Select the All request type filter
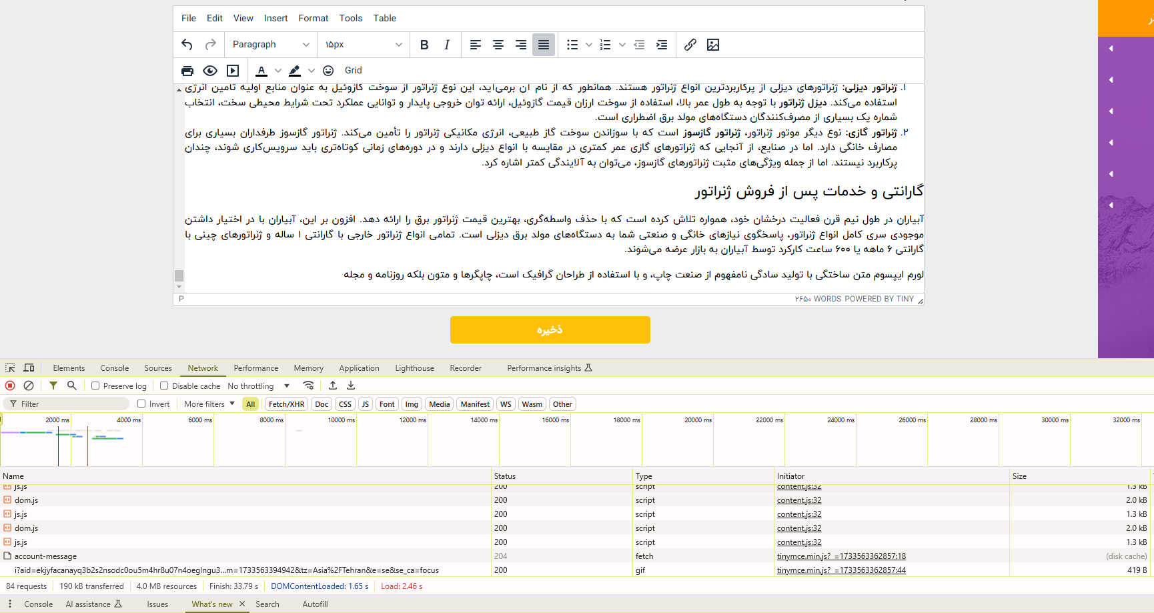 click(x=251, y=404)
